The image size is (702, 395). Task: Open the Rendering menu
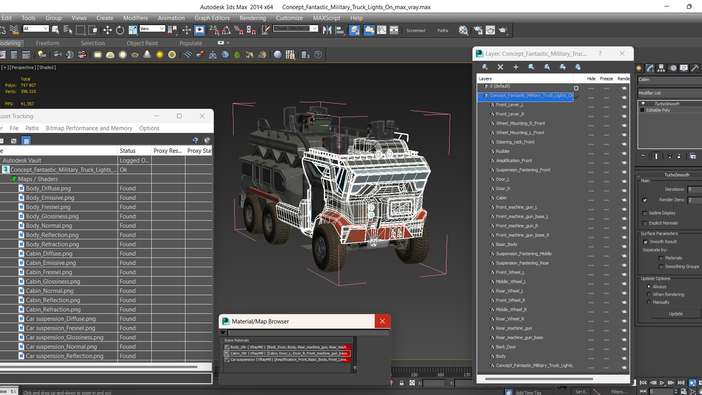point(253,18)
